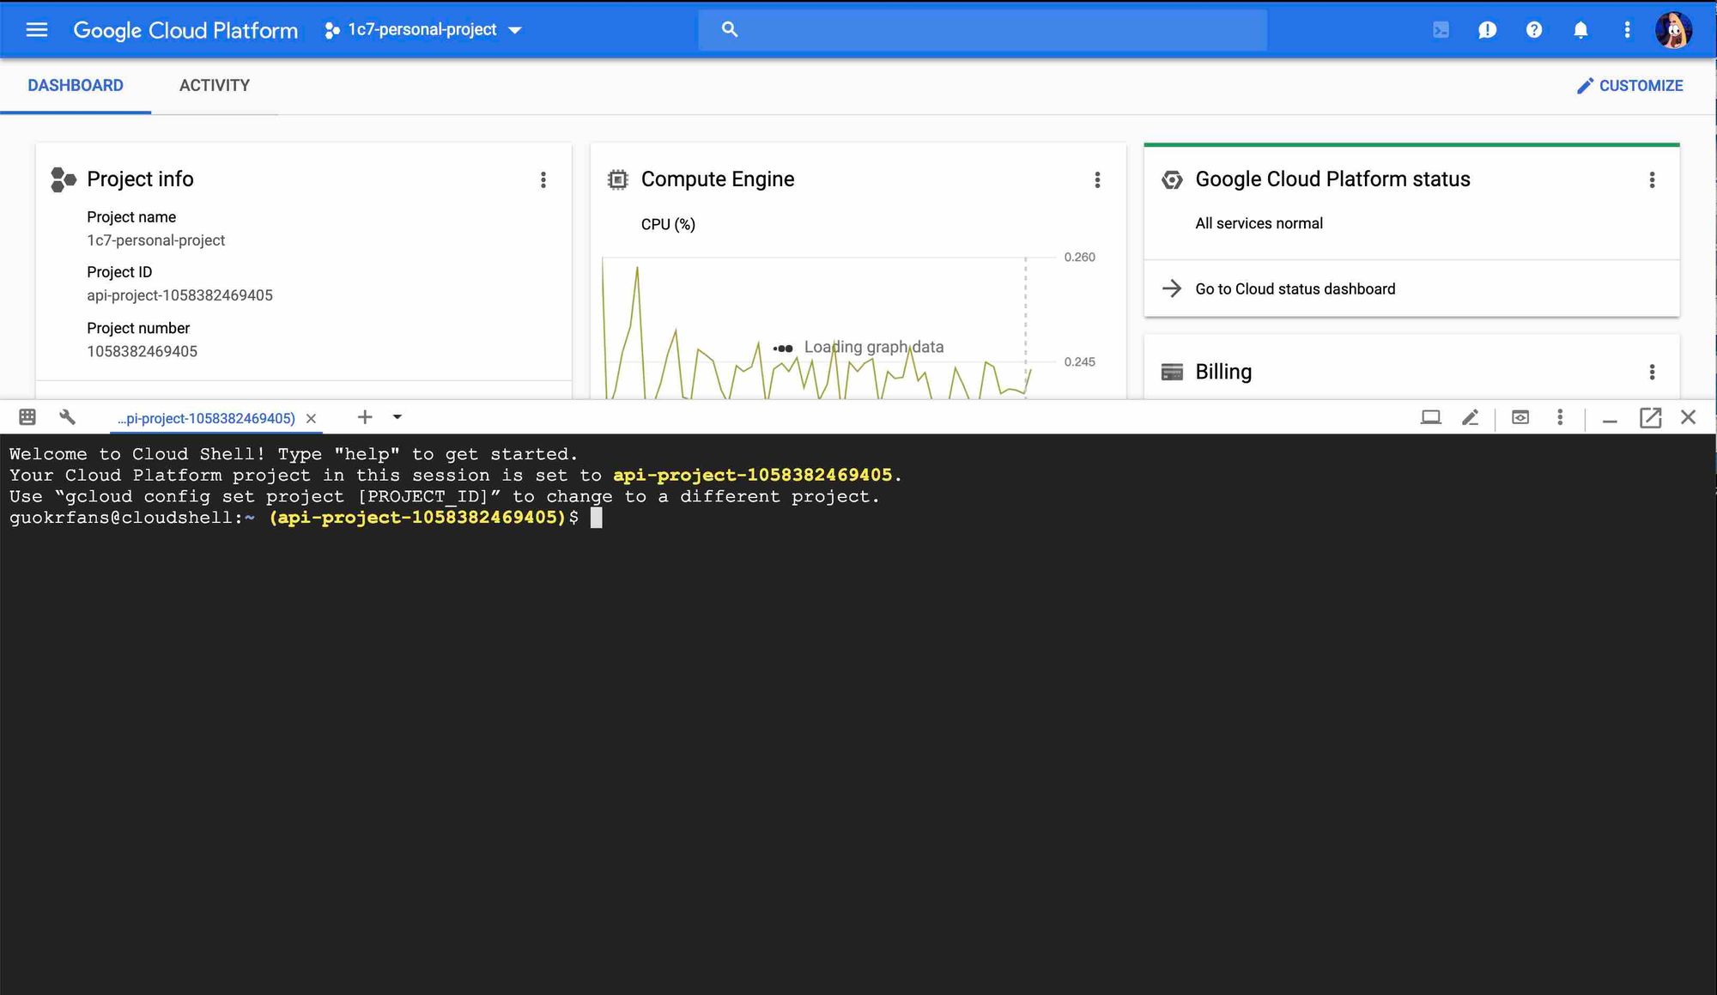Expand the new session dropdown arrow
The height and width of the screenshot is (995, 1717).
[397, 417]
